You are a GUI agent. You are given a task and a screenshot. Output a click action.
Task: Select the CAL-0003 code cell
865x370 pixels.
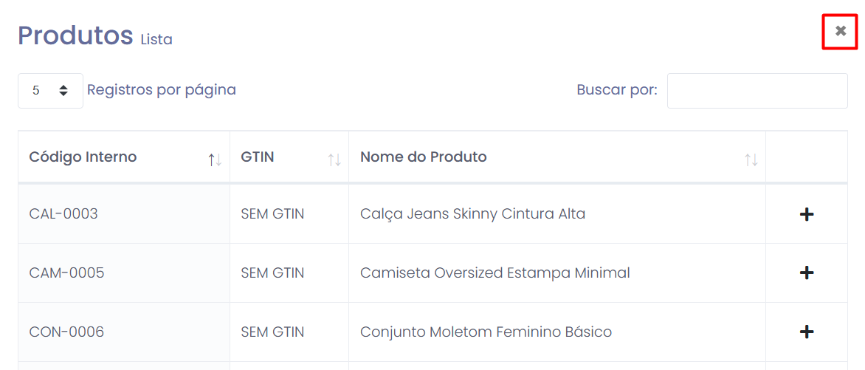click(63, 214)
